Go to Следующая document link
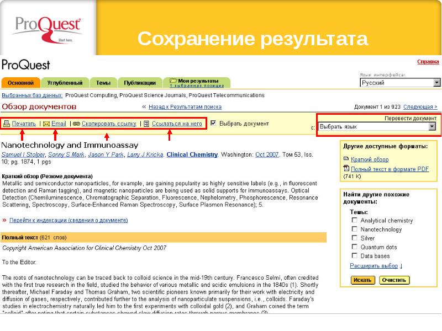The height and width of the screenshot is (331, 442). (x=420, y=107)
